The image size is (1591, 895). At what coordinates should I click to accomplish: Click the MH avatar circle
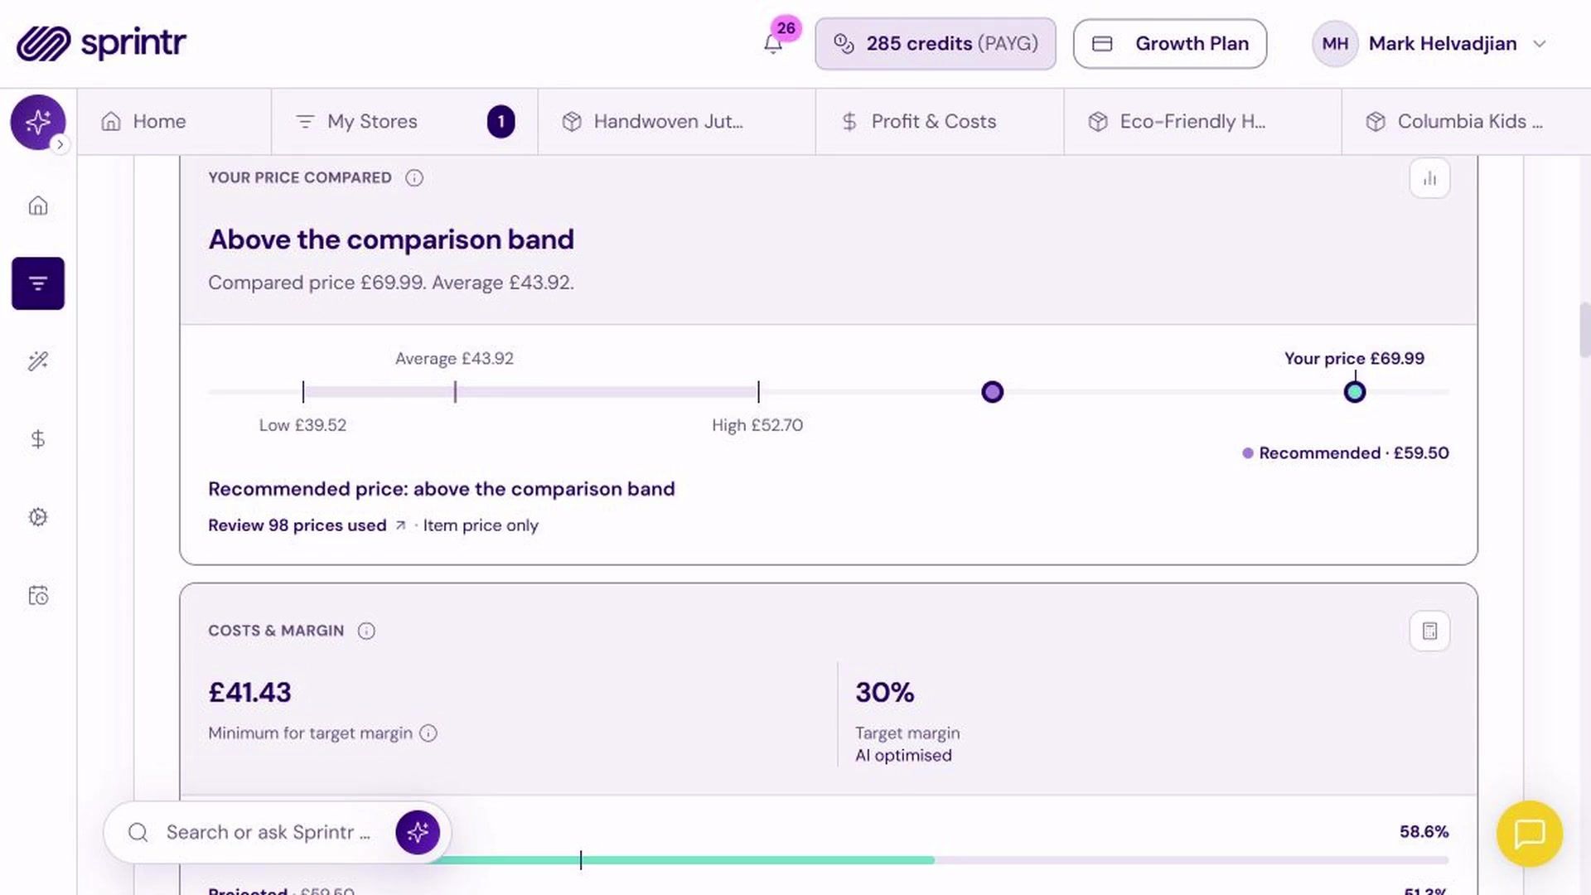[x=1335, y=44]
